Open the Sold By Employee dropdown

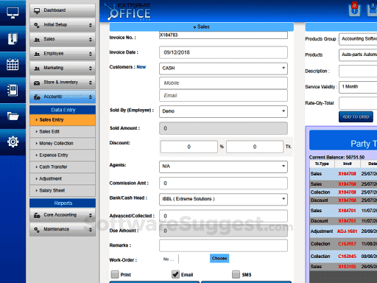(x=223, y=111)
